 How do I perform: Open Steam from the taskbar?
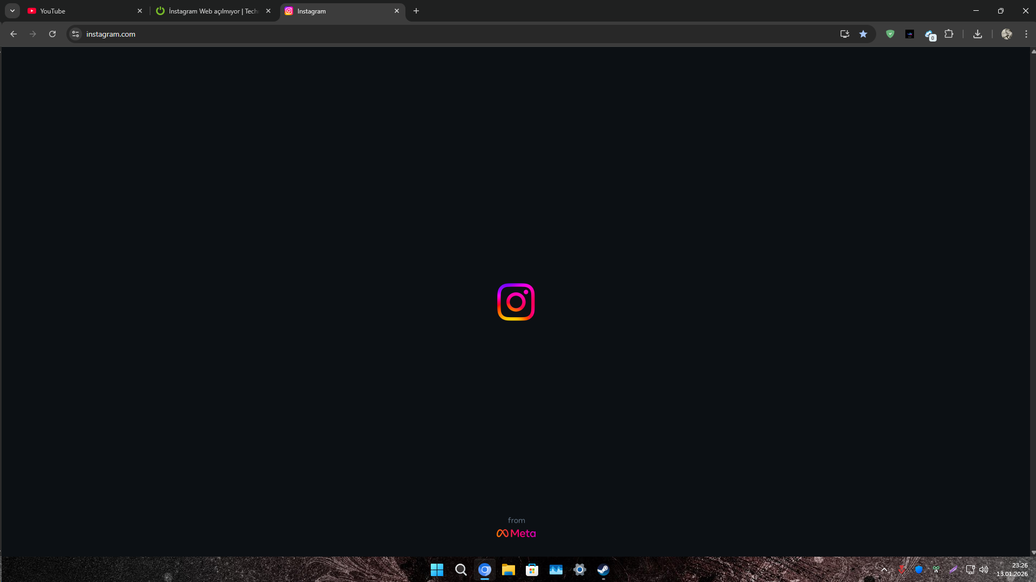(604, 570)
